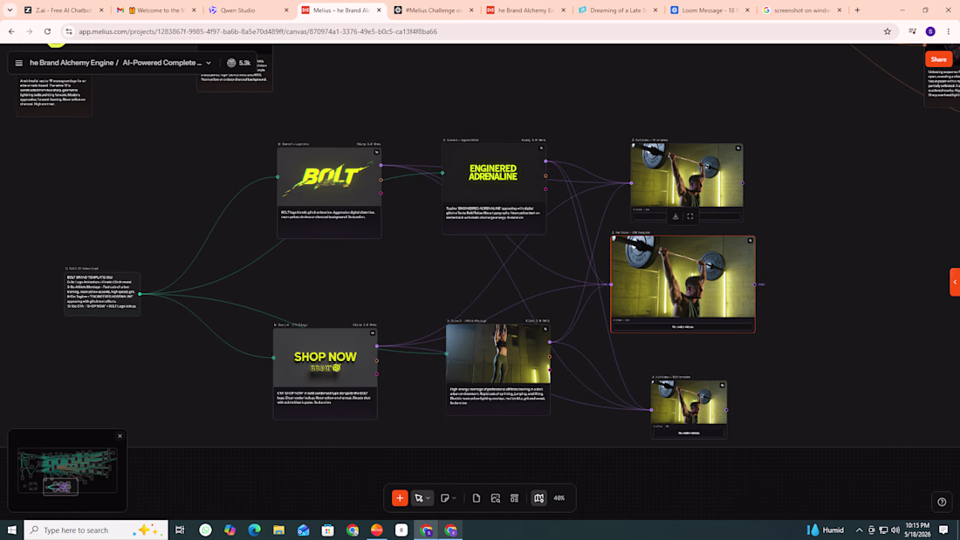Switch to the #Melius Challenge tab
This screenshot has width=960, height=540.
[434, 10]
